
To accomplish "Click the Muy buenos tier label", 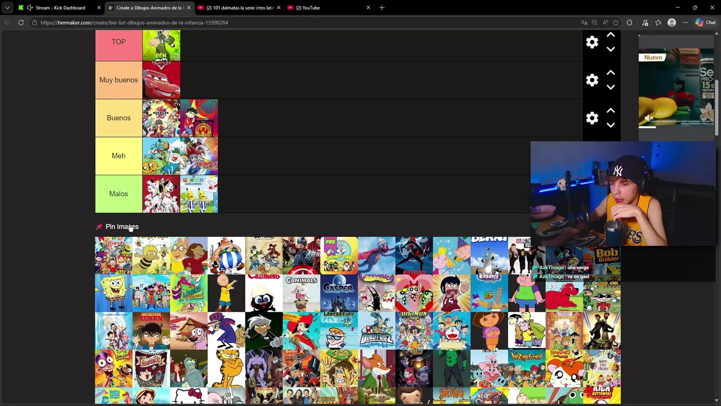I will tap(118, 80).
